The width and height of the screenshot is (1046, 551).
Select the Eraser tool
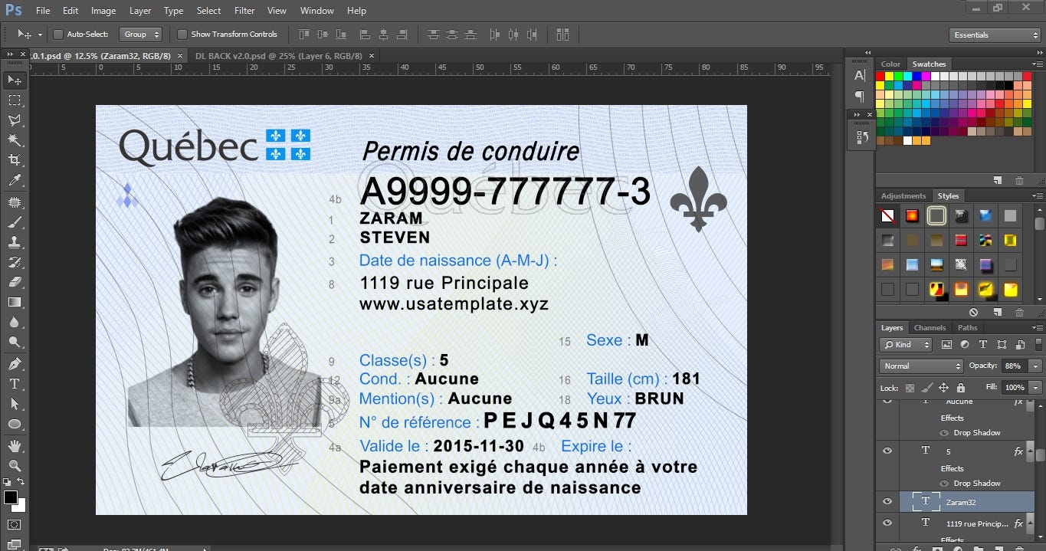15,282
